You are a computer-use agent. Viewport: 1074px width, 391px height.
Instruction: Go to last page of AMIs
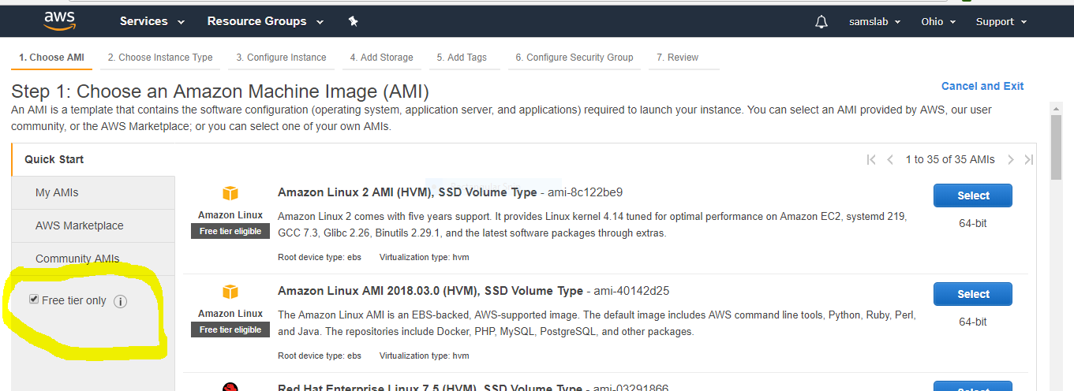pos(1028,159)
